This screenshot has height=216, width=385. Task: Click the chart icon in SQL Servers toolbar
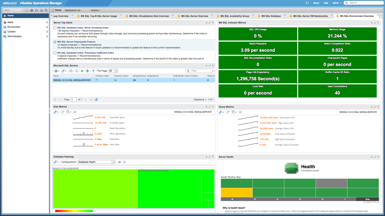tap(82, 71)
